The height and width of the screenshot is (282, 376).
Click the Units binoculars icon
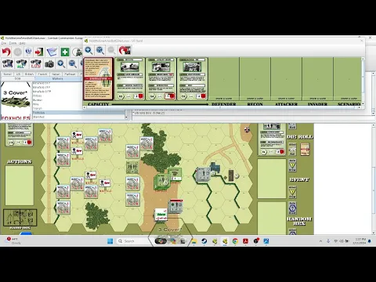tap(8, 63)
